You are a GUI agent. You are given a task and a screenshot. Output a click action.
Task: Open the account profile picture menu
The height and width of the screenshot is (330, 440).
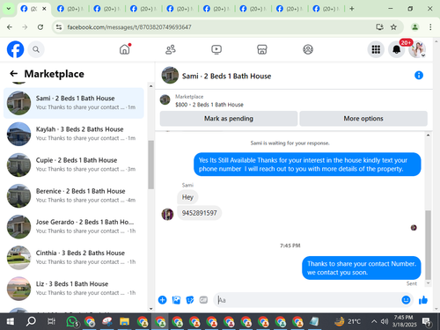pos(417,49)
